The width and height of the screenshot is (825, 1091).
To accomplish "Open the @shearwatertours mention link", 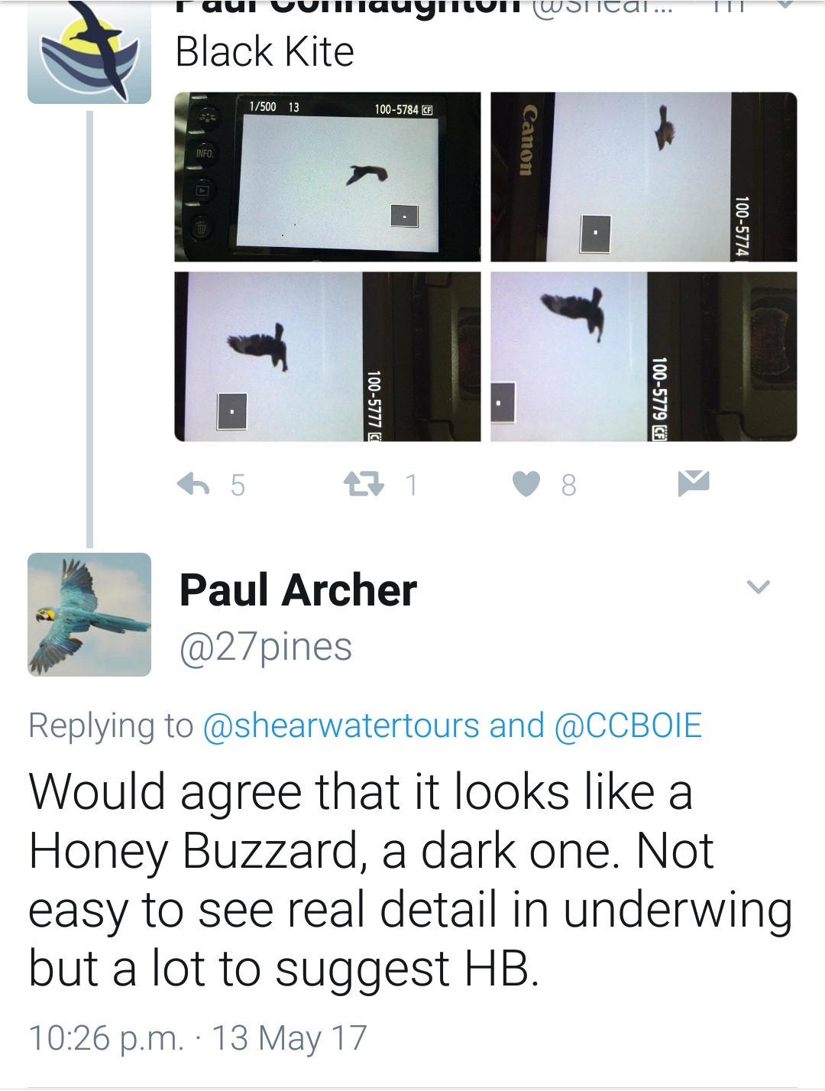I will click(x=341, y=726).
